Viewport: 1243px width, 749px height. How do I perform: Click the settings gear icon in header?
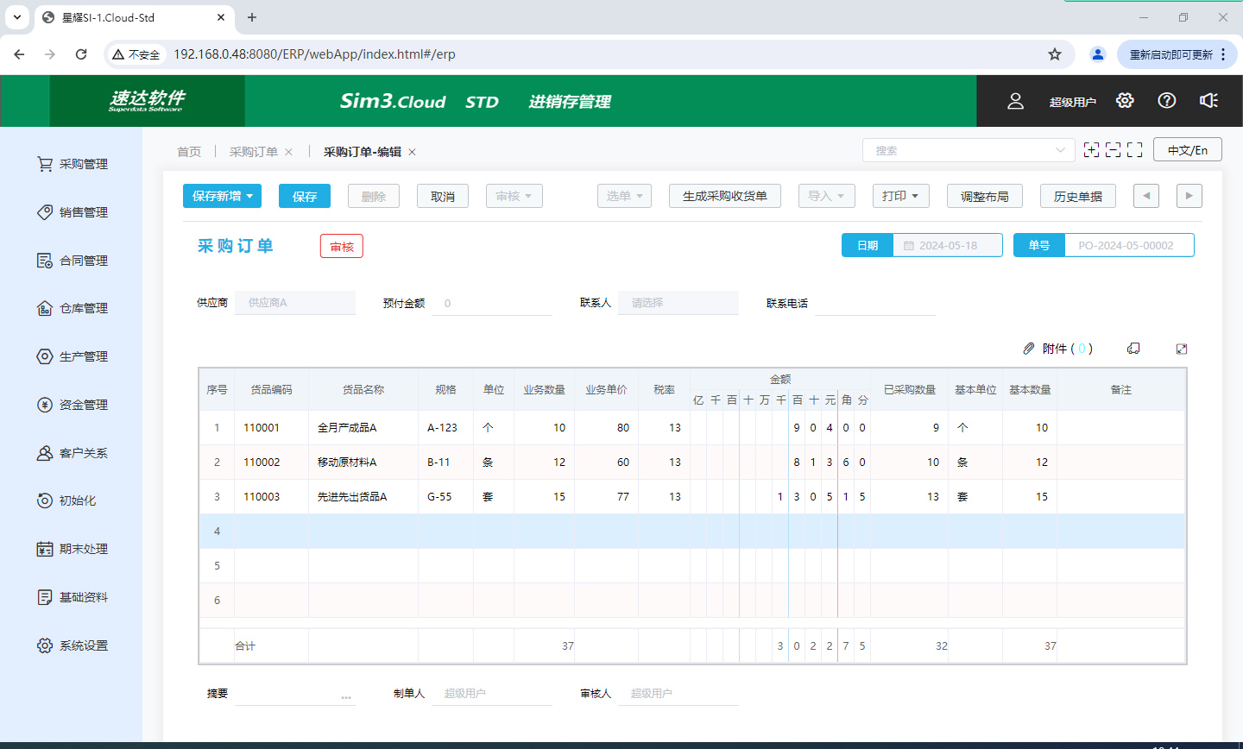[1124, 101]
